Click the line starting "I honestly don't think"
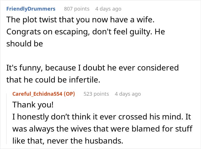This screenshot has height=149, width=201. (101, 117)
